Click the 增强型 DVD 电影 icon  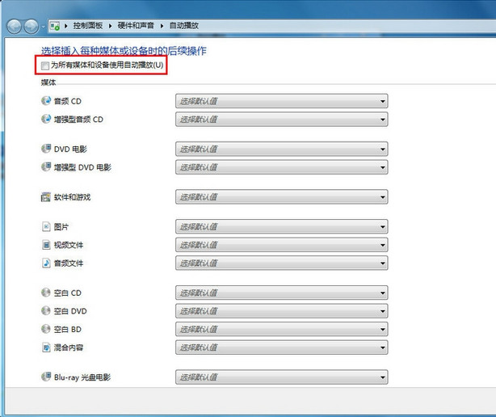(x=46, y=166)
